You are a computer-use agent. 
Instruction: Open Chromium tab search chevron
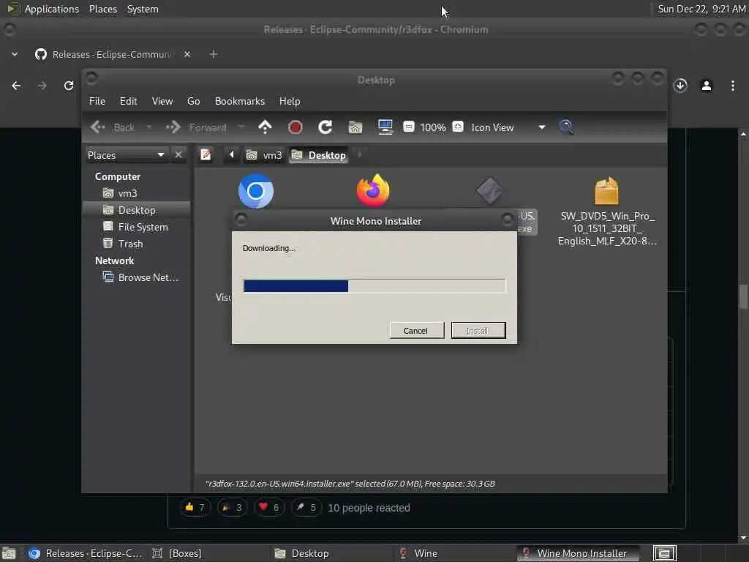(x=15, y=54)
